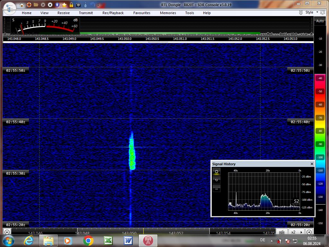Viewport: 329px width, 247px height.
Task: Click the timestamp label 02:55:40z on left
Action: [16, 122]
